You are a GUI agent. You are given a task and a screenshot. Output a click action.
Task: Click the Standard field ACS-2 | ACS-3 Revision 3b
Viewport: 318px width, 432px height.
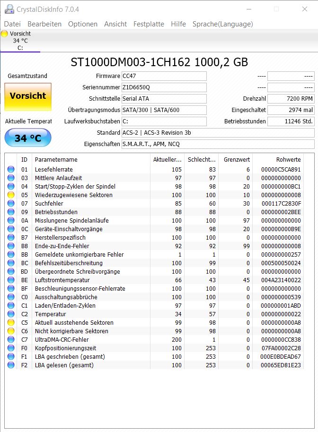[218, 132]
